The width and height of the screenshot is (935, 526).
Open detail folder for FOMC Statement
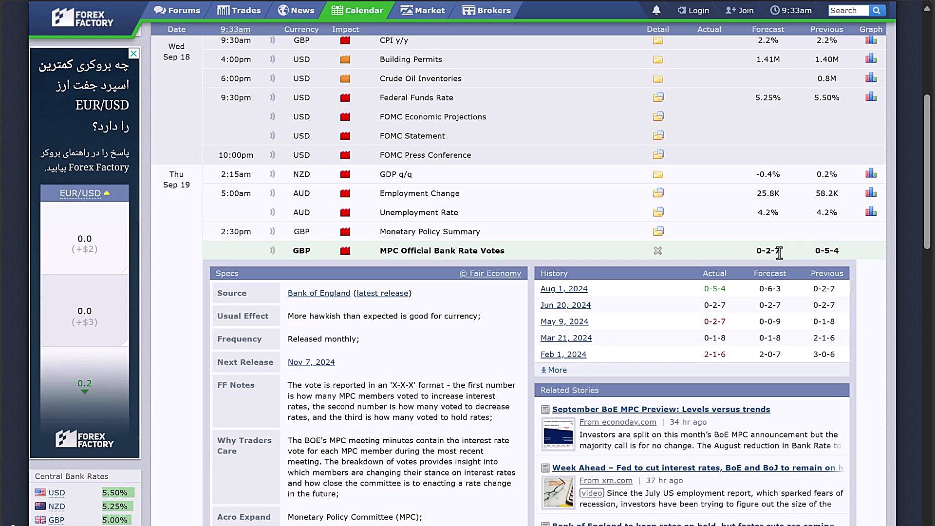[x=658, y=135]
